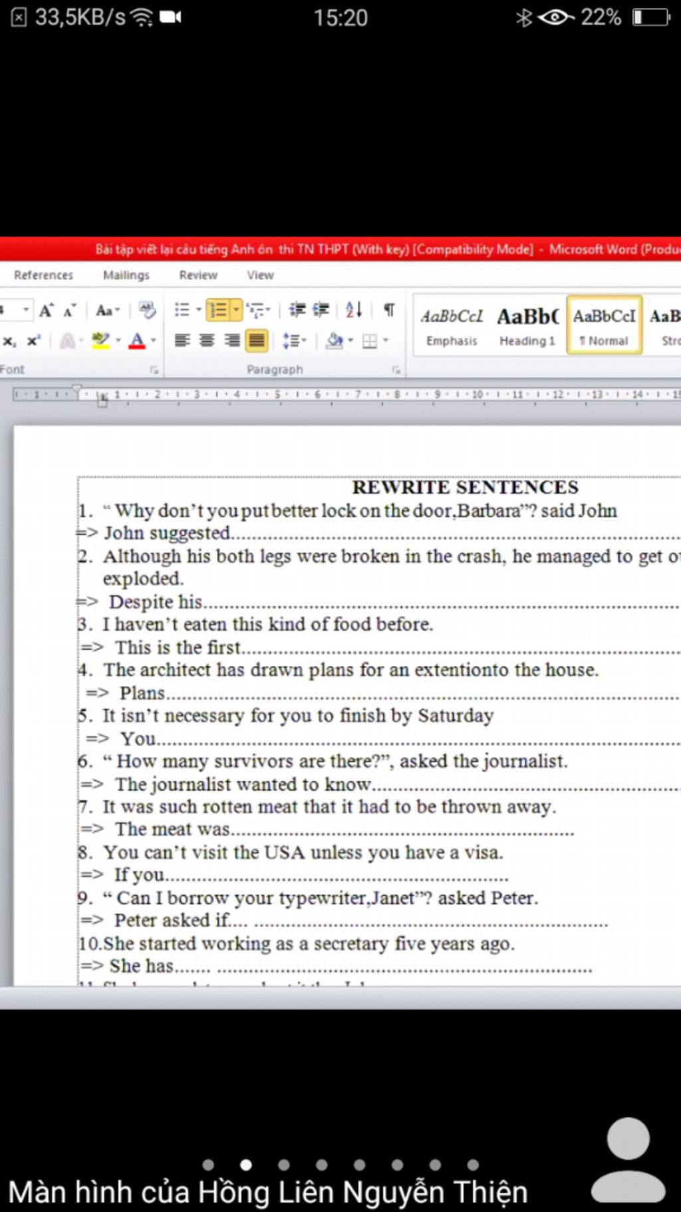Toggle Subscript formatting
Viewport: 681px width, 1212px height.
pos(9,342)
